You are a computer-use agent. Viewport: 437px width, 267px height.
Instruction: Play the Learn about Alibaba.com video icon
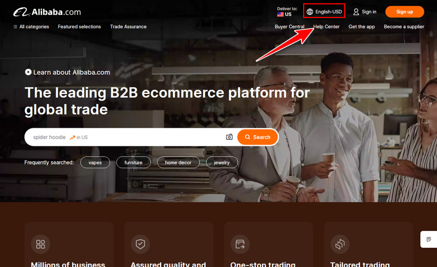coord(28,72)
